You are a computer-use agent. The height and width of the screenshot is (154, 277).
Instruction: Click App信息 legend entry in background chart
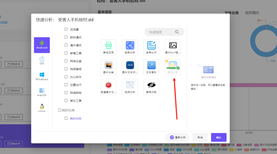pos(202,150)
